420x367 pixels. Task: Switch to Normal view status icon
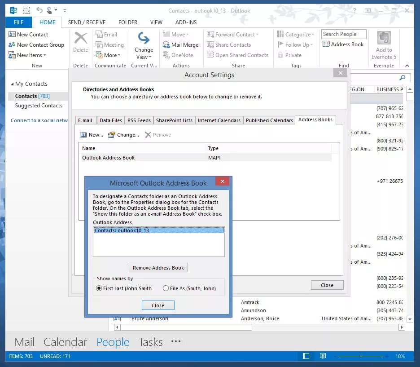click(x=306, y=356)
